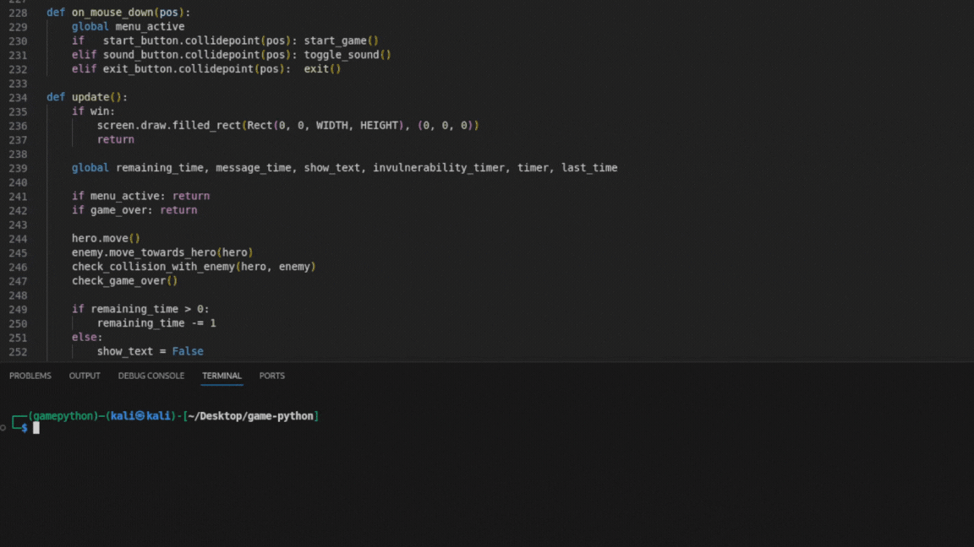Click screen.draw.filled_rect text

coord(168,125)
